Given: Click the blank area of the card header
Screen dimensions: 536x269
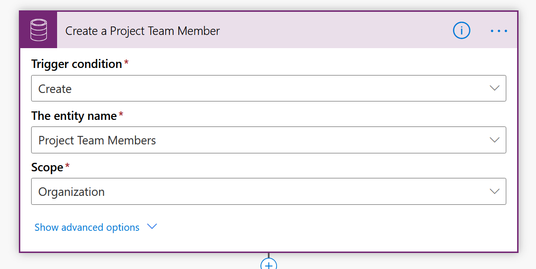Looking at the screenshot, I should pyautogui.click(x=330, y=31).
